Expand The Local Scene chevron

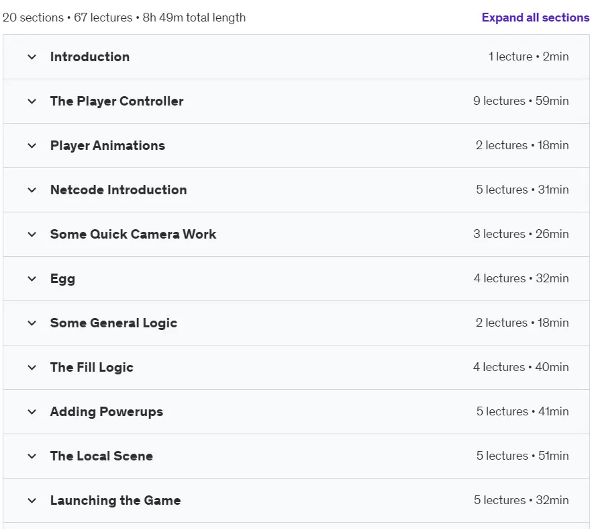(x=32, y=456)
